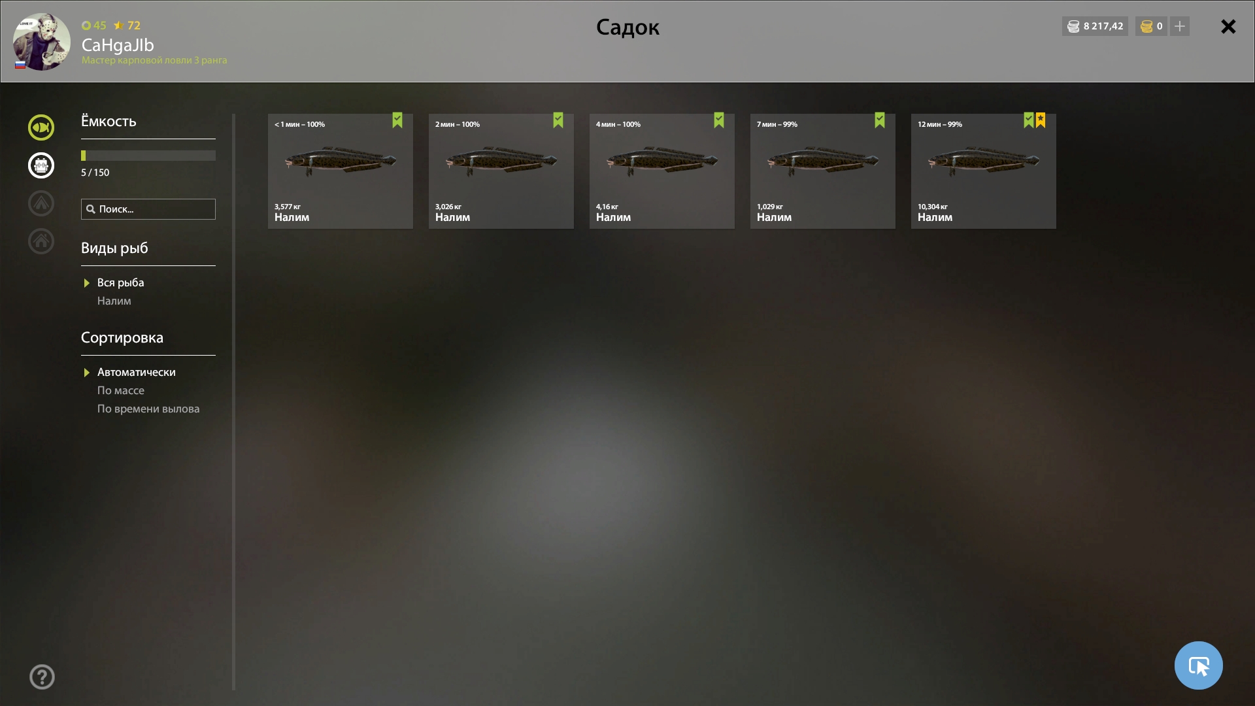This screenshot has width=1255, height=706.
Task: Filter fish list by Налим
Action: (114, 301)
